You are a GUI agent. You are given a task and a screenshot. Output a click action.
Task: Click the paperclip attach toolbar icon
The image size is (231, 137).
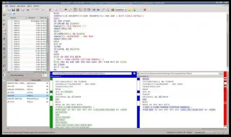[x=104, y=10]
